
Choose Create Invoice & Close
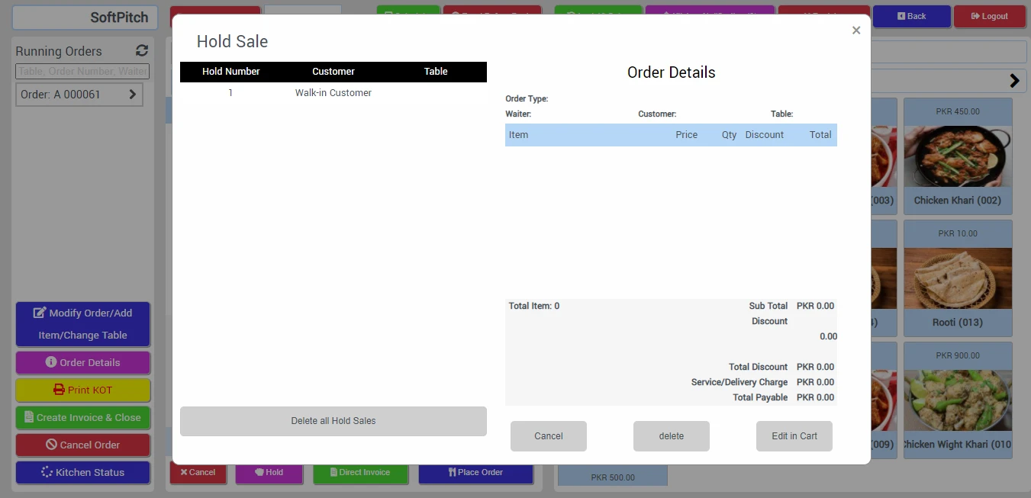[x=82, y=417]
